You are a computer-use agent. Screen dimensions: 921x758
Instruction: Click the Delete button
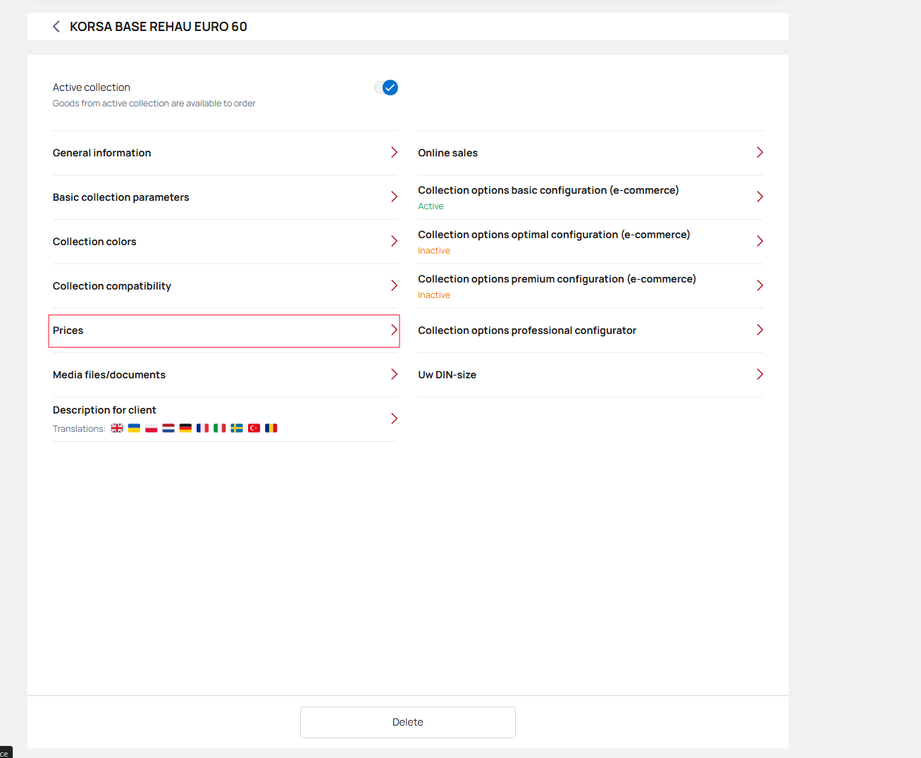(408, 722)
